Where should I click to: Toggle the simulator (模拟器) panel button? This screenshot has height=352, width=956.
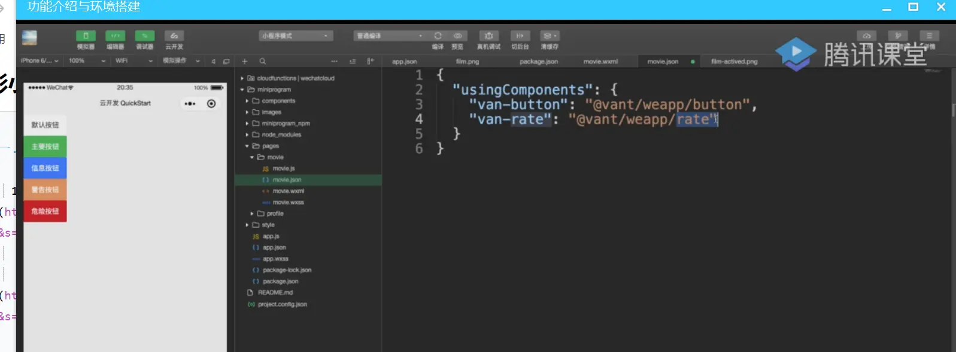click(x=86, y=36)
